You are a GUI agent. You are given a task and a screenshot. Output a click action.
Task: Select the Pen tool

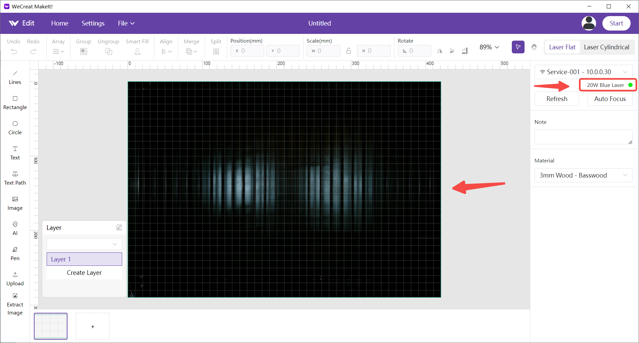(x=15, y=254)
